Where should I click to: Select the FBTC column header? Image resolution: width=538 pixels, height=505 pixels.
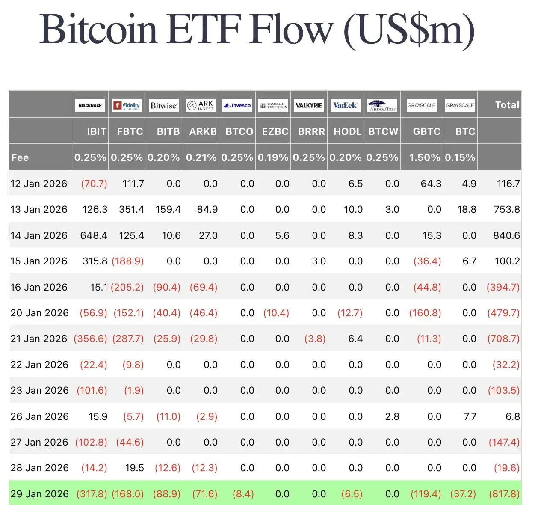tap(130, 132)
